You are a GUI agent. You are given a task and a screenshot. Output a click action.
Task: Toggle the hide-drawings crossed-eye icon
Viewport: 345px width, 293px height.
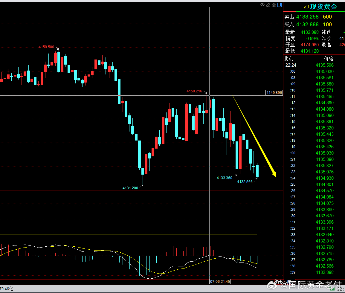[x=262, y=5]
